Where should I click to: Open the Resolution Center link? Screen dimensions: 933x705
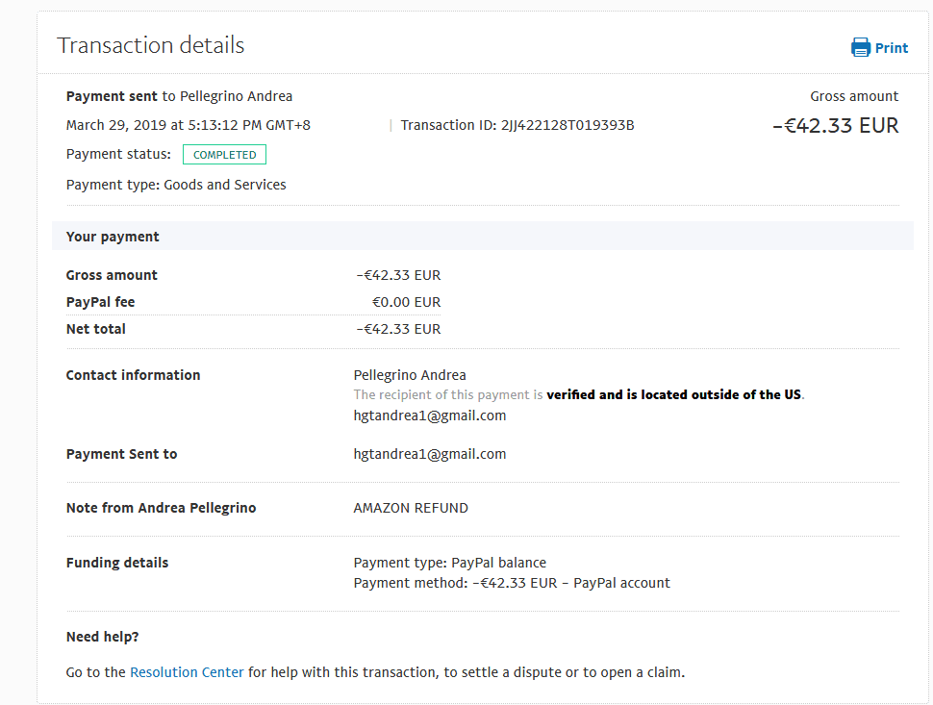point(187,672)
